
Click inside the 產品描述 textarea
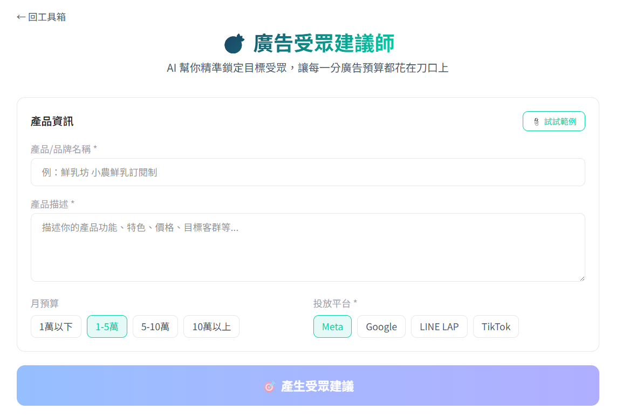[308, 247]
